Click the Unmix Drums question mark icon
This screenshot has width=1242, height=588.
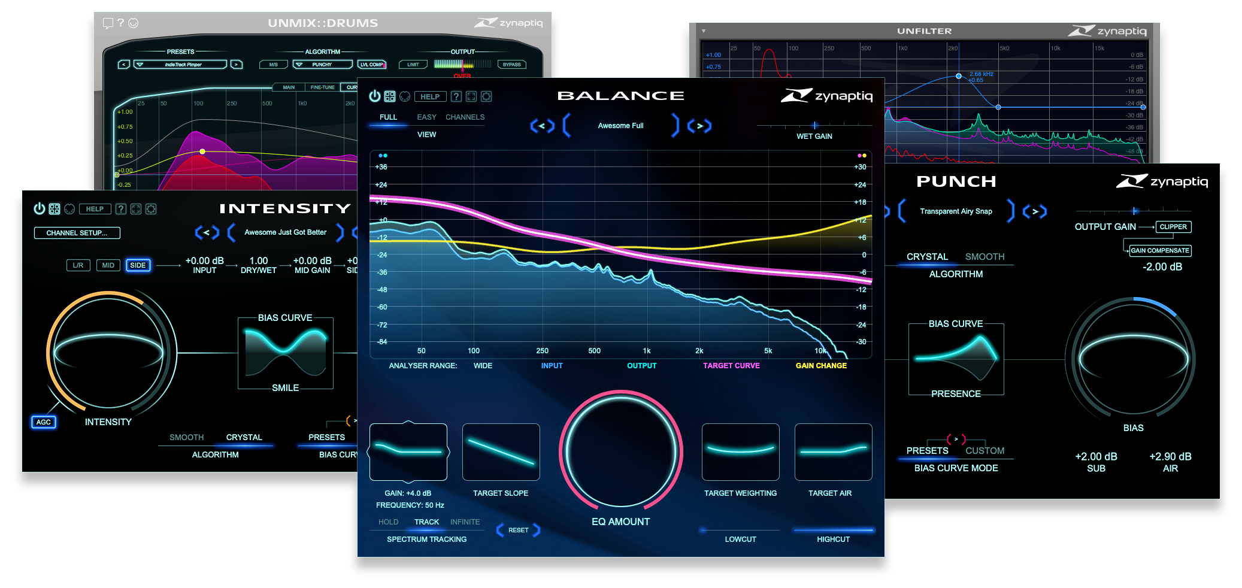tap(120, 23)
